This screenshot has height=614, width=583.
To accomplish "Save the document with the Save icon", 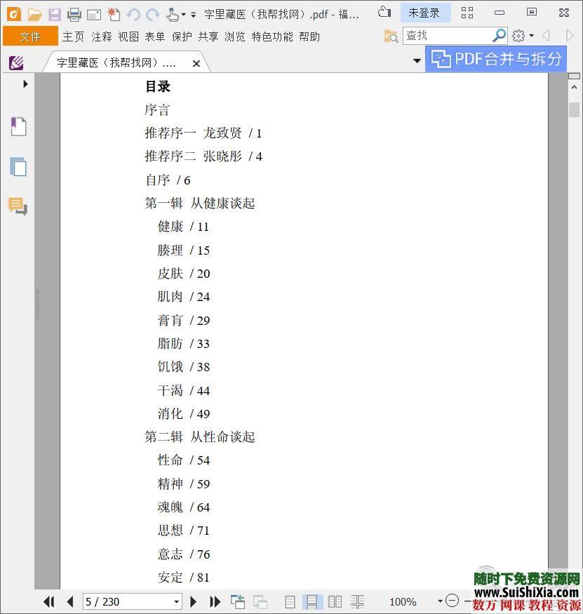I will [54, 13].
